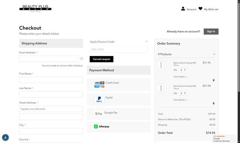Click the $31.96 item price

[207, 63]
